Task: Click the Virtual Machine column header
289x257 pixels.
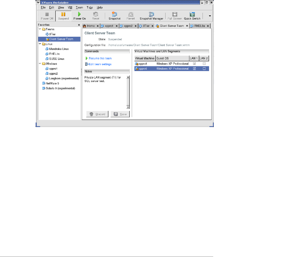Action: tap(145, 58)
